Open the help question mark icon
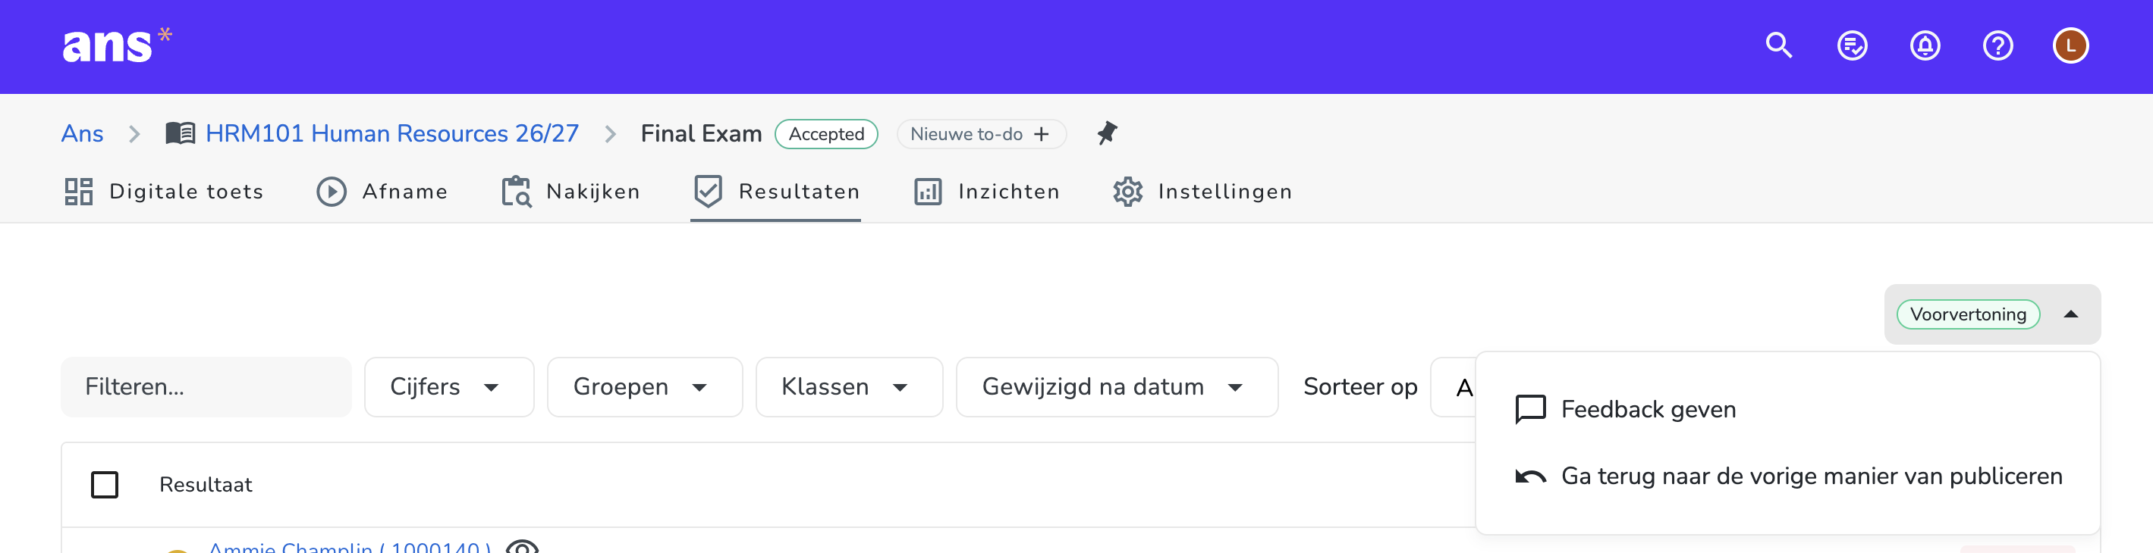The image size is (2153, 553). tap(1997, 45)
